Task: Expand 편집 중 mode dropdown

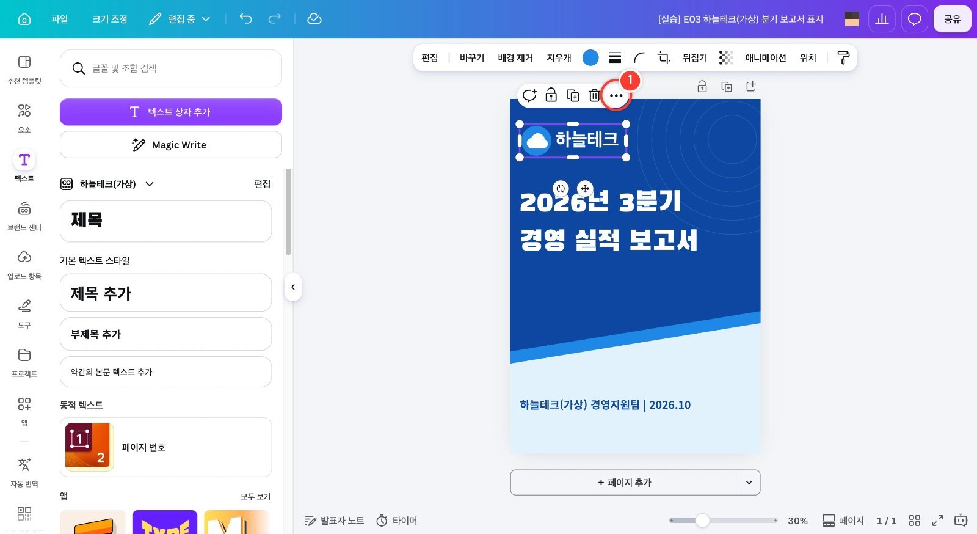Action: pyautogui.click(x=180, y=19)
